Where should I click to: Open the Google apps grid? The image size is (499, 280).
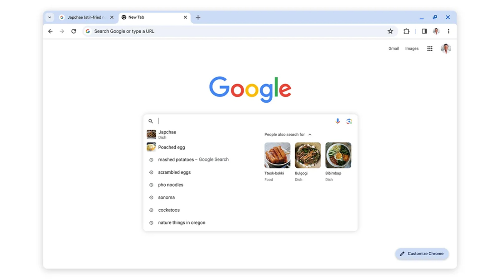(x=430, y=49)
